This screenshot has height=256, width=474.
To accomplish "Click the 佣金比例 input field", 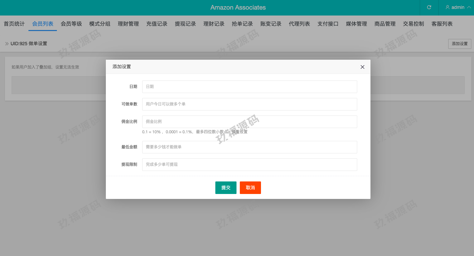I will pos(249,122).
